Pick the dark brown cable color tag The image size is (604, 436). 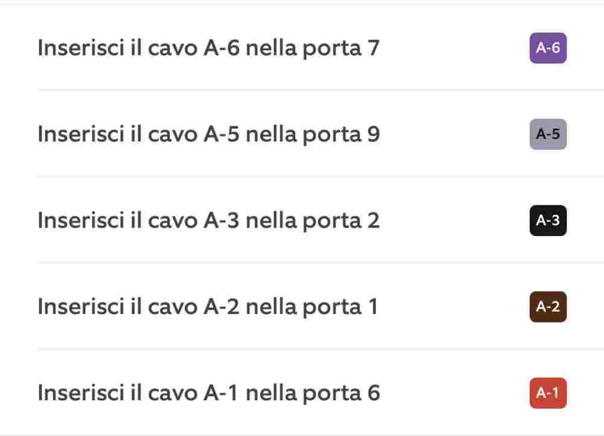pyautogui.click(x=548, y=307)
